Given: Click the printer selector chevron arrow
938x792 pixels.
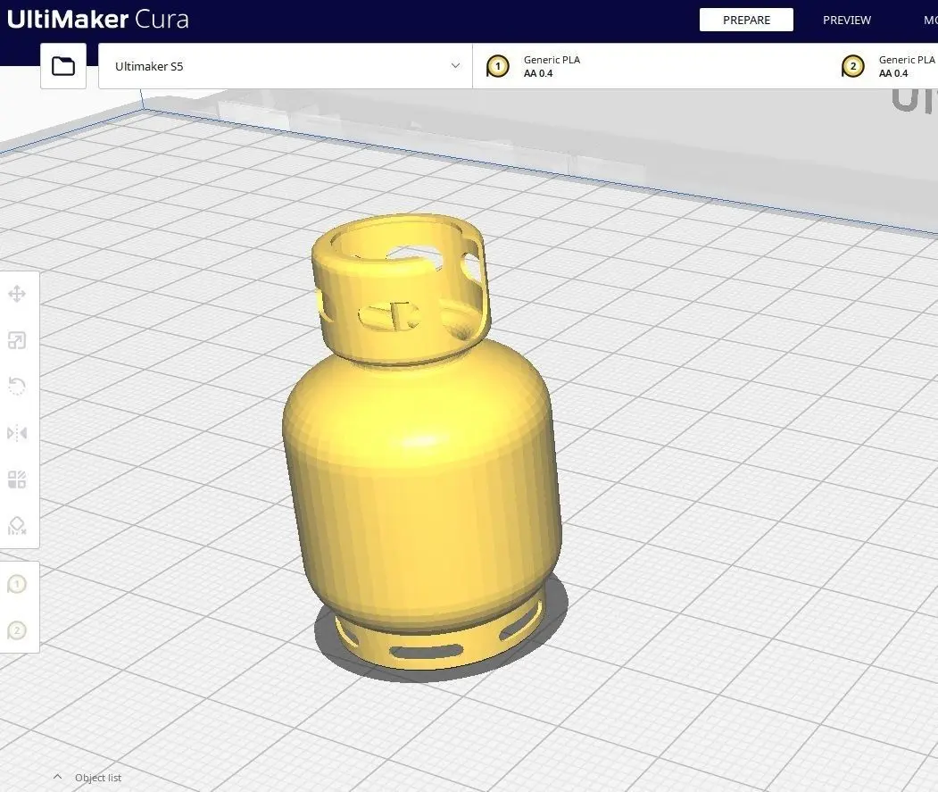Looking at the screenshot, I should 455,66.
